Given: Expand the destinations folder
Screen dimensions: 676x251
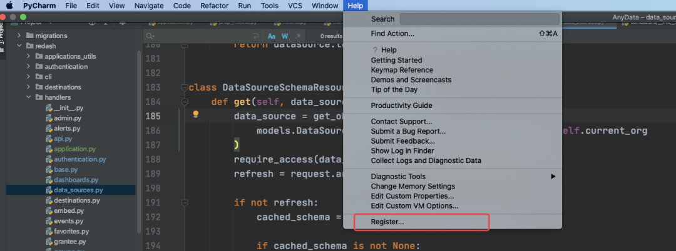Looking at the screenshot, I should pyautogui.click(x=28, y=87).
